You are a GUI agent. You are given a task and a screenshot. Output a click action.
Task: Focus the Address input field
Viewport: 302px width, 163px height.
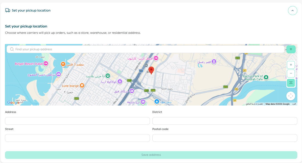(77, 121)
